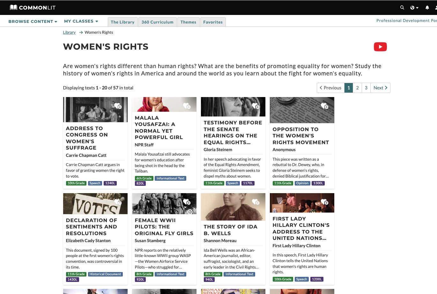
Task: Favorite Address to Congress on Women's Suffrage
Action: 118,106
